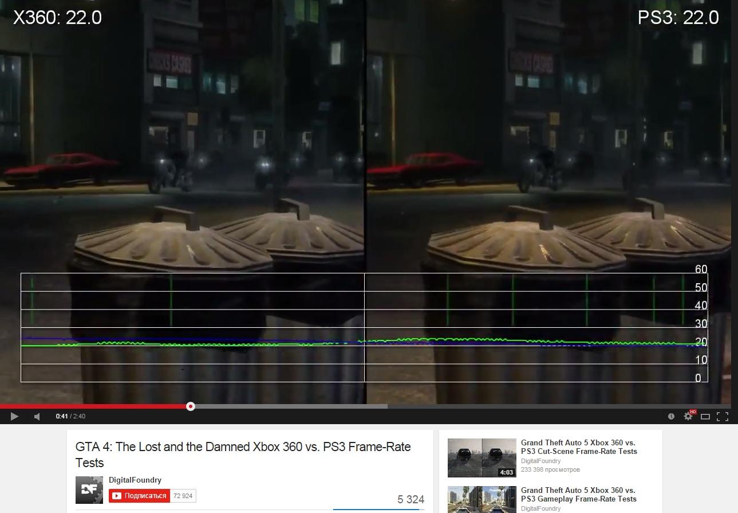Viewport: 738px width, 513px height.
Task: Click the video title GTA 4: The Lost and the Damned
Action: coord(243,455)
